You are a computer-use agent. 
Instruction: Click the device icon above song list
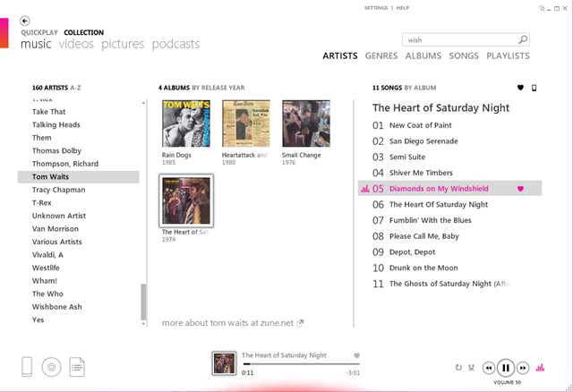[x=534, y=88]
